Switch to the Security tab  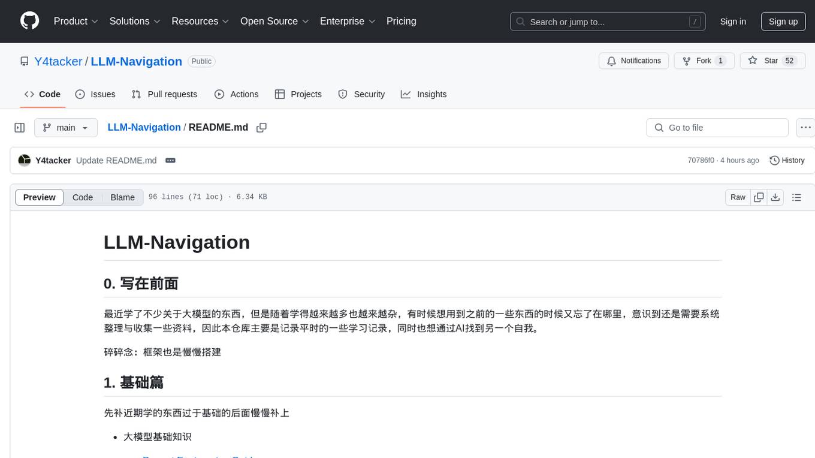(x=361, y=94)
